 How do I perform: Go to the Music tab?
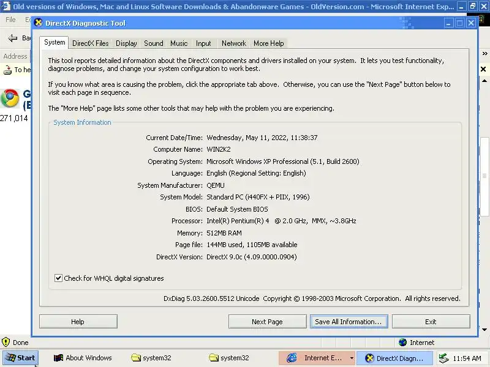coord(179,43)
